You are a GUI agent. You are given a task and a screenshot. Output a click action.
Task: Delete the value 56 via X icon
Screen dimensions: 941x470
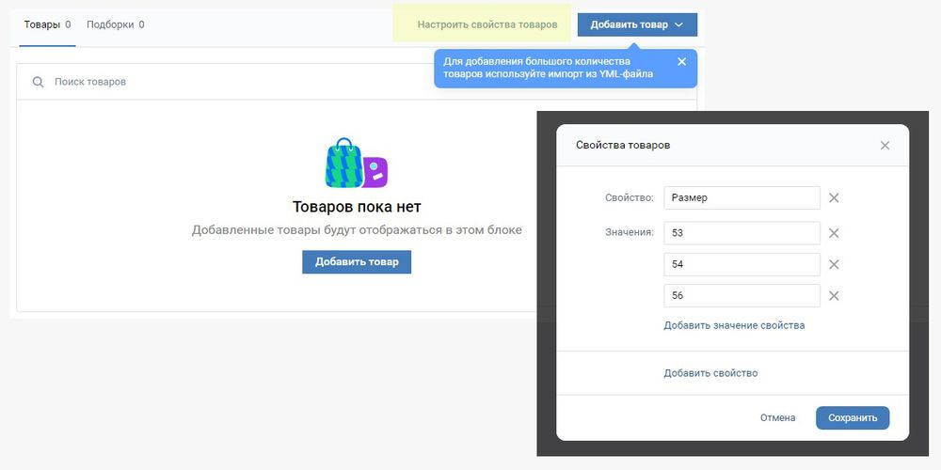point(834,295)
